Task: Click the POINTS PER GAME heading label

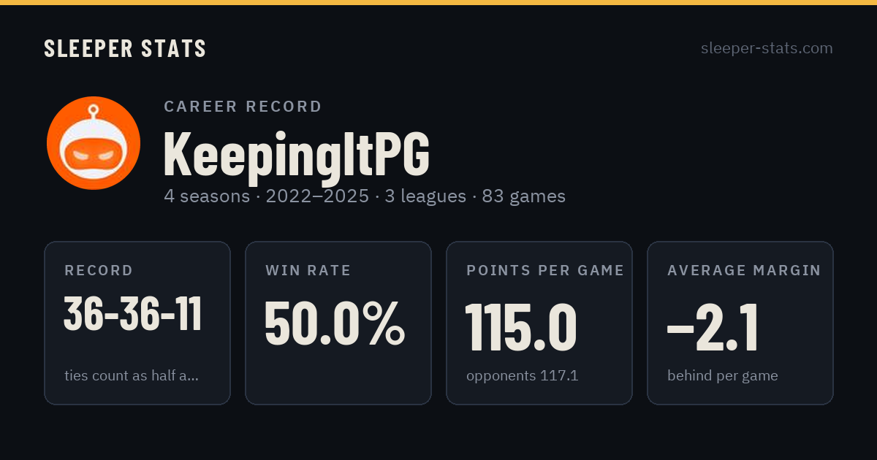Action: coord(545,270)
